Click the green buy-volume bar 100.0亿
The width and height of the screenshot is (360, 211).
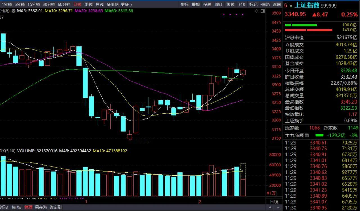(x=301, y=25)
